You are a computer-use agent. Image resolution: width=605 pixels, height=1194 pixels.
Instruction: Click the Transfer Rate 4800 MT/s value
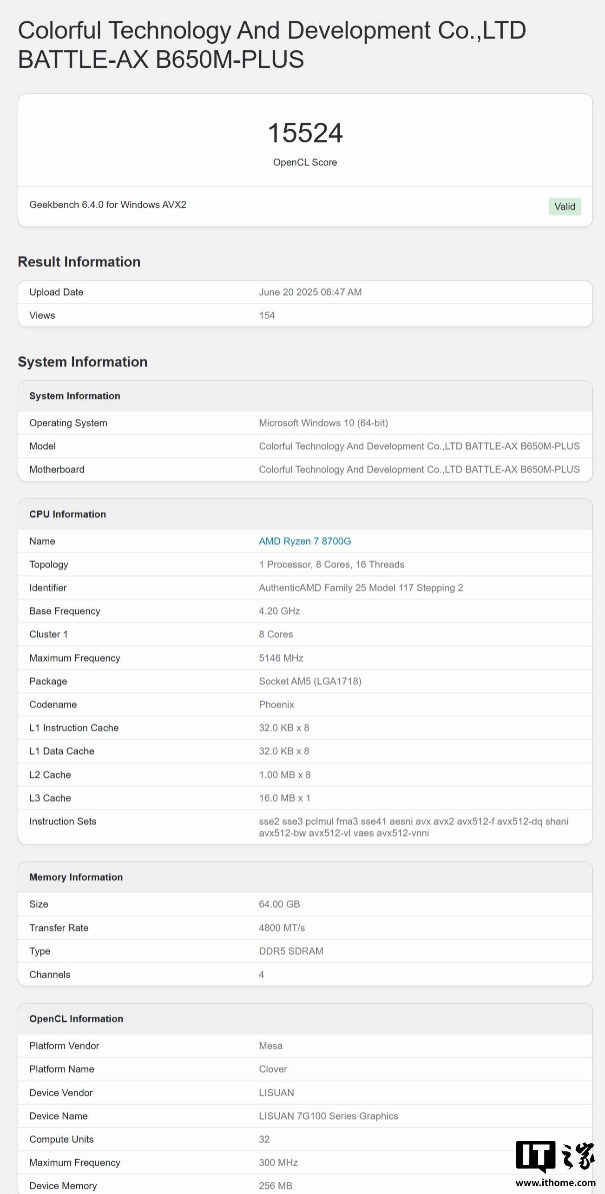click(x=282, y=928)
